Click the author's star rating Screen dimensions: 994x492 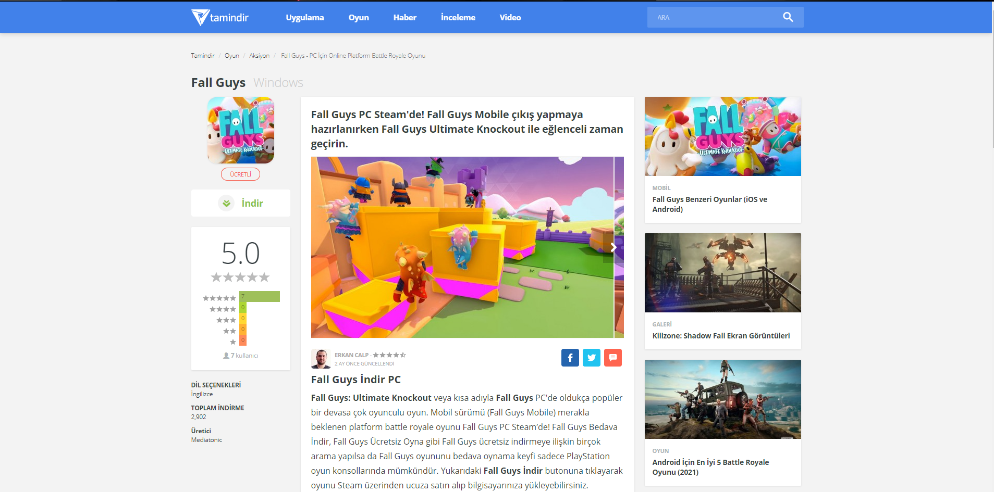pos(389,355)
